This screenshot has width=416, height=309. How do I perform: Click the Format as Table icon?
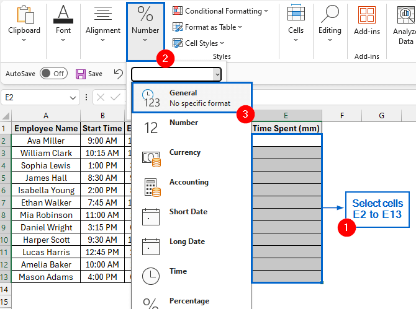178,27
